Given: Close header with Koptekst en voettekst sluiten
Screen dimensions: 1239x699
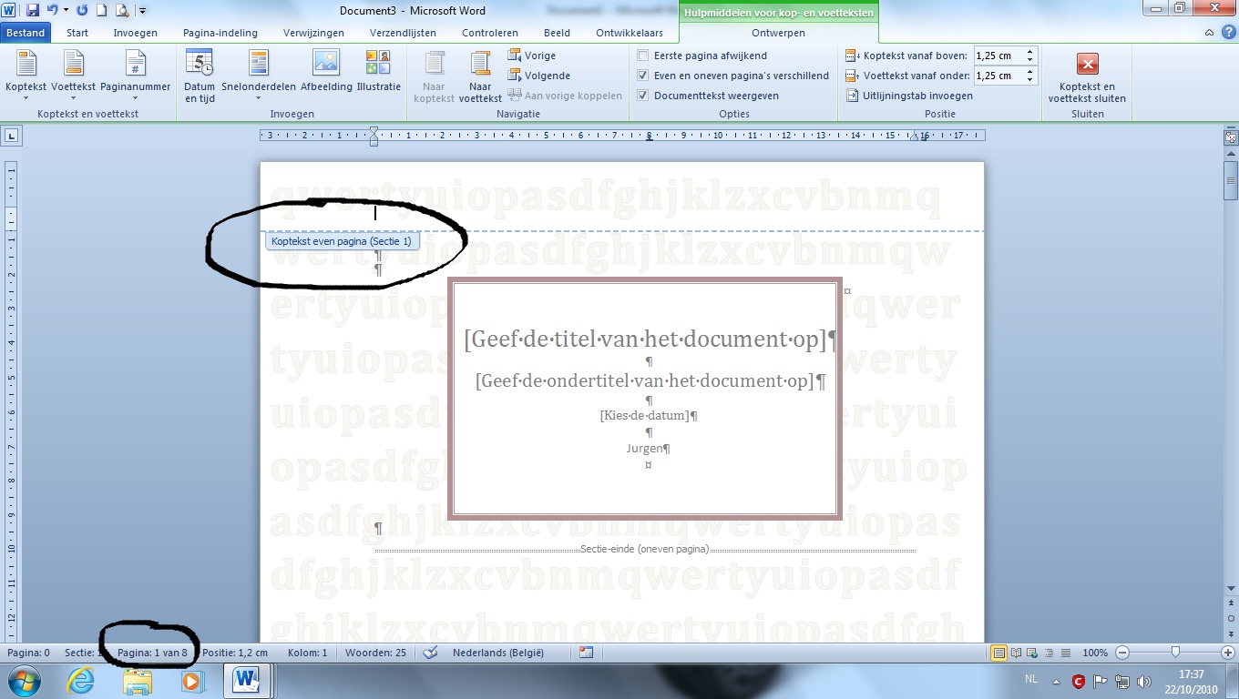Looking at the screenshot, I should click(1087, 76).
